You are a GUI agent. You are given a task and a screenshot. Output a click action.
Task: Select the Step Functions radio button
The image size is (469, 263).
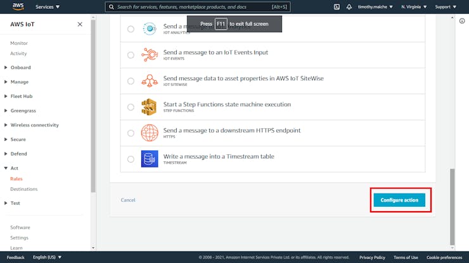click(131, 107)
